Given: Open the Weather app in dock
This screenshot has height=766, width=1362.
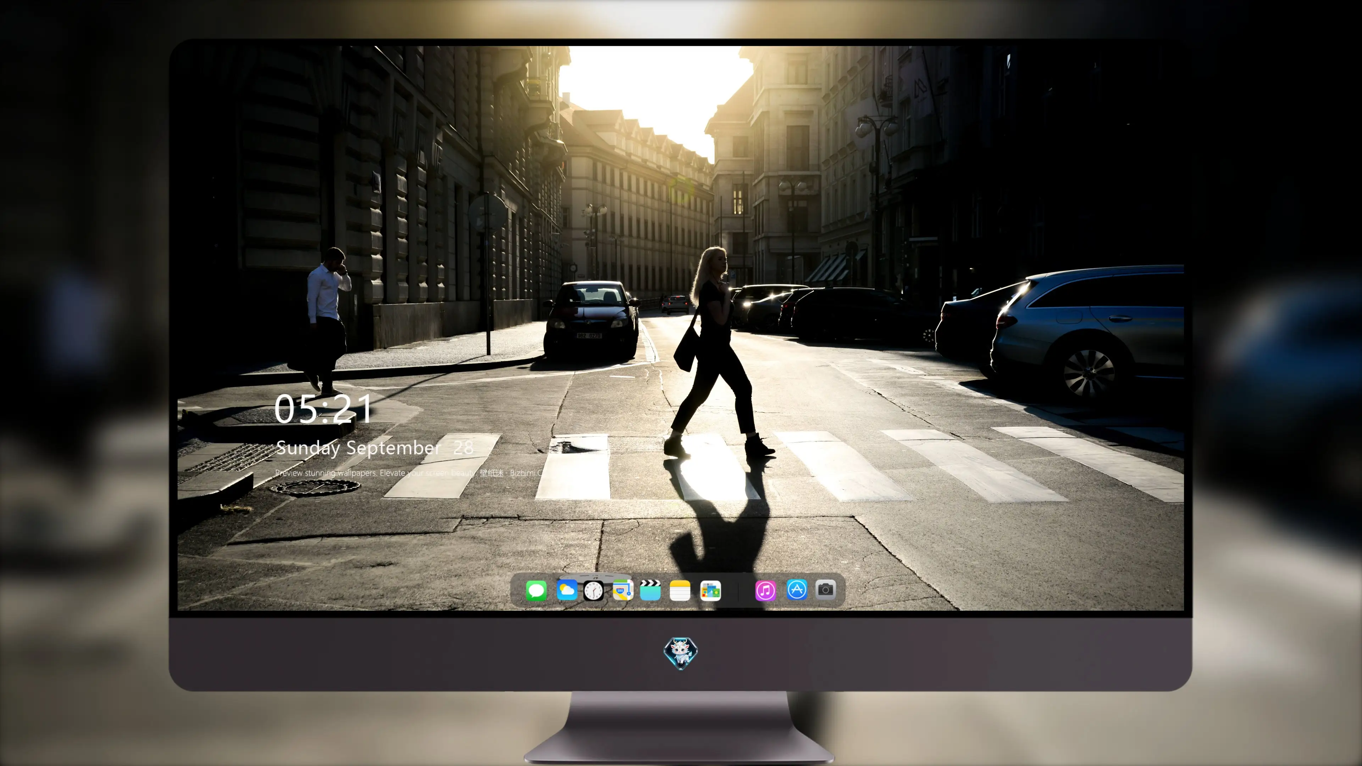Looking at the screenshot, I should point(567,590).
